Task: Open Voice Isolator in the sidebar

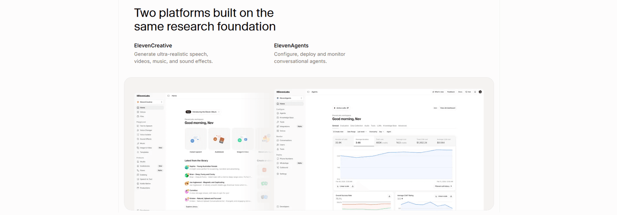Action: pyautogui.click(x=150, y=134)
